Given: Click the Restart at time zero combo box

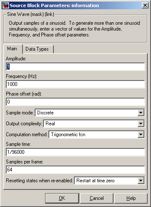Looking at the screenshot, I should (x=109, y=181).
